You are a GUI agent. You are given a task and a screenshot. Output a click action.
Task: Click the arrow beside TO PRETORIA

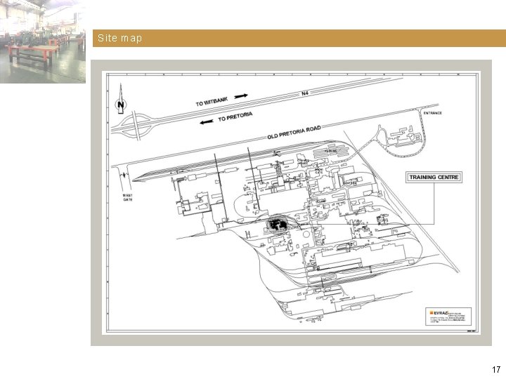tap(207, 122)
